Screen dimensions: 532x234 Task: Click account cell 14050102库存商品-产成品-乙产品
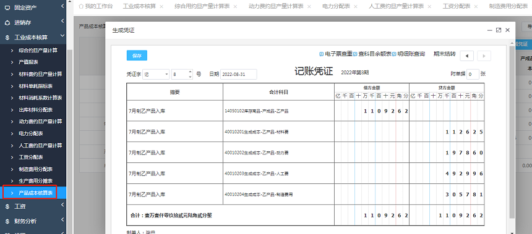coord(278,111)
